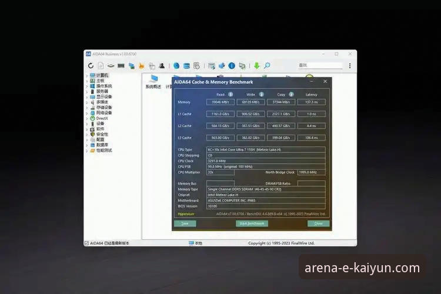
Task: Click info icon next to Read column
Action: [x=230, y=95]
